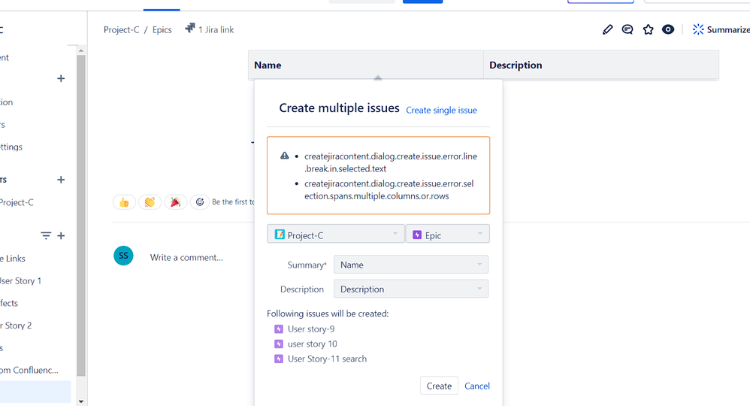
Task: Click the Summarize AI button
Action: [721, 29]
